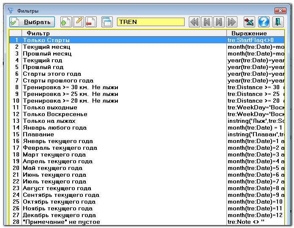Image resolution: width=294 pixels, height=228 pixels.
Task: Click the Выражение column header
Action: 256,33
